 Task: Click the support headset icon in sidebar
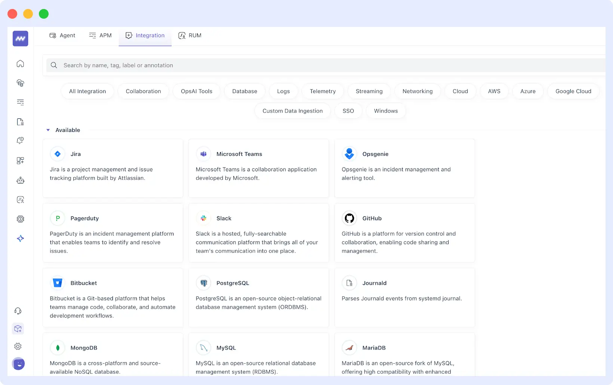click(18, 311)
